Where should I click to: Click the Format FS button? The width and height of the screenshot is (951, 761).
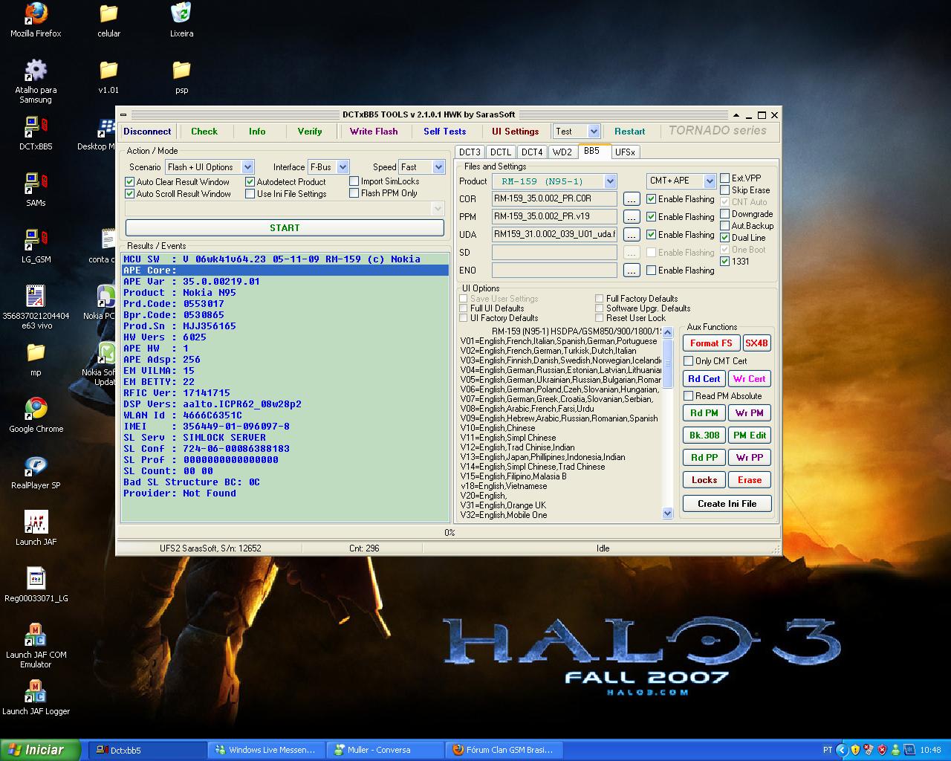[711, 343]
